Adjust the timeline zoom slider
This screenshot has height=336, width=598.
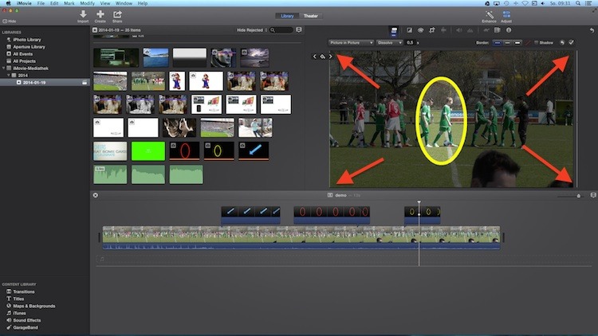pyautogui.click(x=579, y=195)
